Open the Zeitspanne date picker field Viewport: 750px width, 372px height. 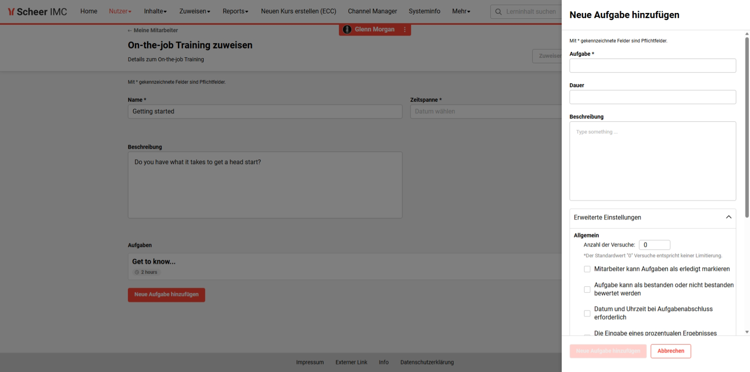[486, 112]
